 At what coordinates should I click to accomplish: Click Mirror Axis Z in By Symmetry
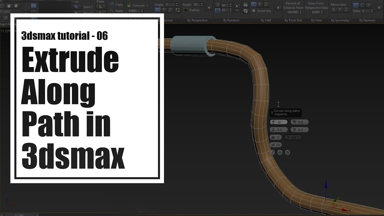346,10
